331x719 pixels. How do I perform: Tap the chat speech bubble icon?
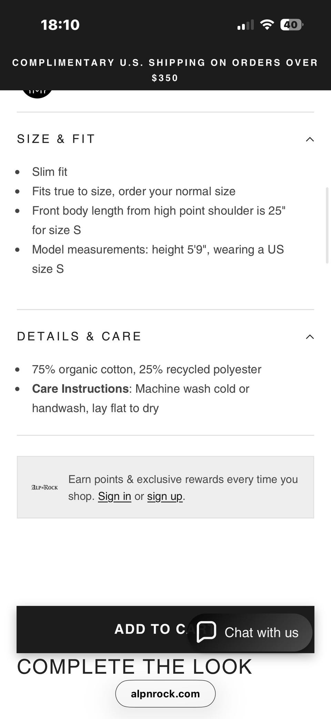[x=206, y=632]
